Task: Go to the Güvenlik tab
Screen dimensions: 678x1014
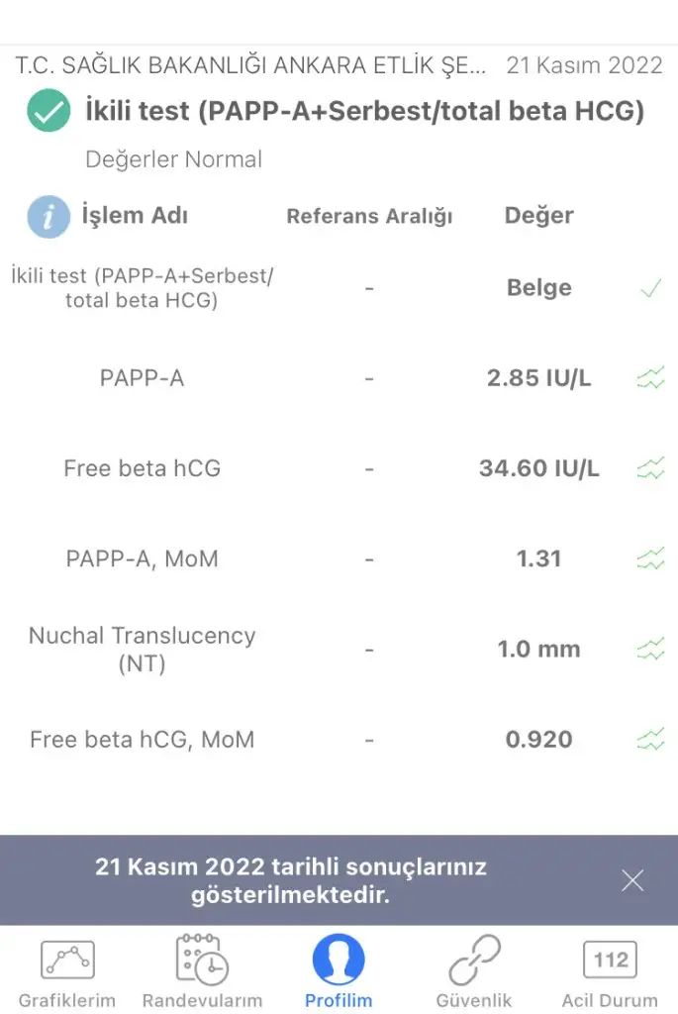Action: pos(474,972)
